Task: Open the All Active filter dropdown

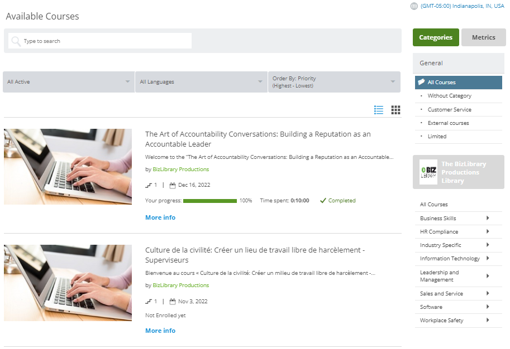Action: pos(69,82)
